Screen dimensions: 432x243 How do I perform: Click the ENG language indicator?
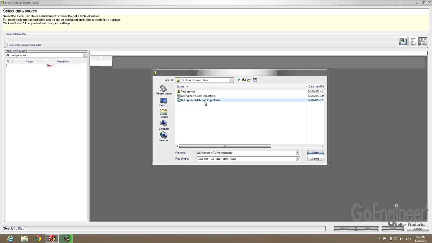(x=409, y=239)
